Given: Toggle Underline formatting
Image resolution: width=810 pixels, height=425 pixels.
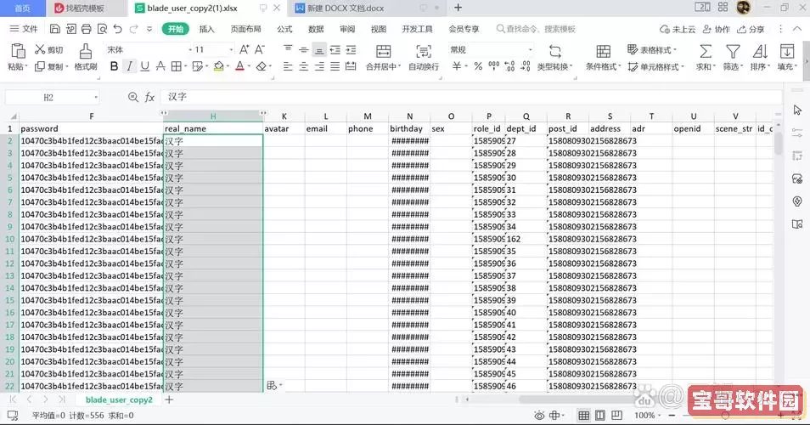Looking at the screenshot, I should [144, 66].
